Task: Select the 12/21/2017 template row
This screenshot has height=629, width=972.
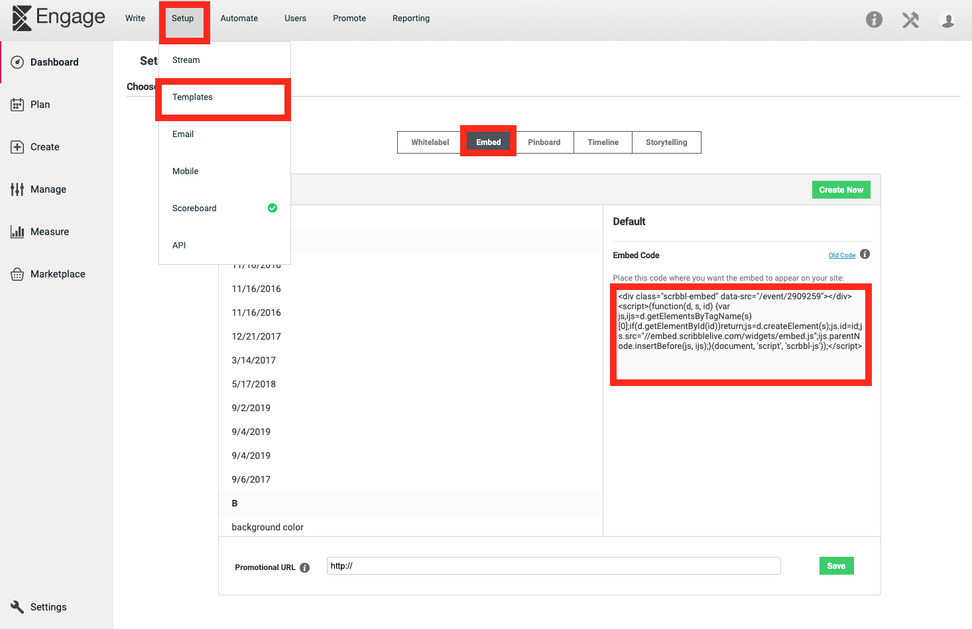Action: [x=410, y=336]
